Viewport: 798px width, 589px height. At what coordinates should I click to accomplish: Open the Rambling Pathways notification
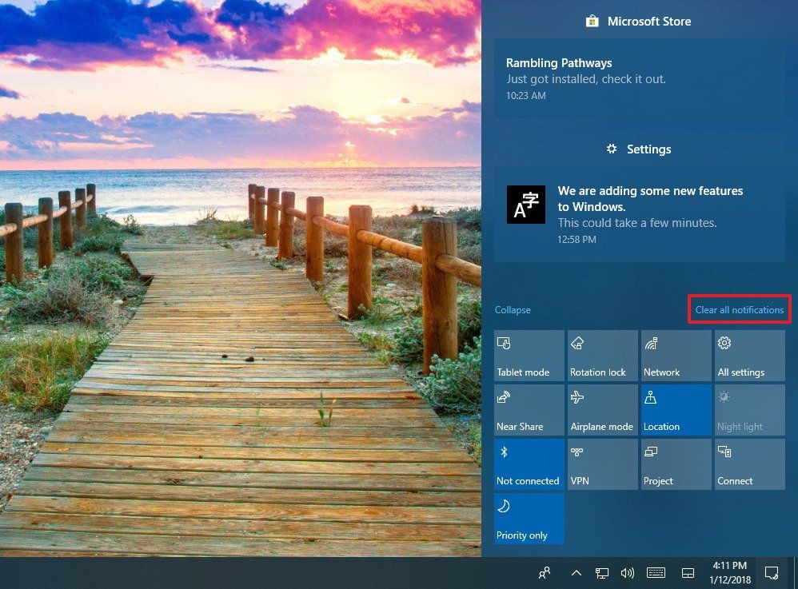point(640,78)
